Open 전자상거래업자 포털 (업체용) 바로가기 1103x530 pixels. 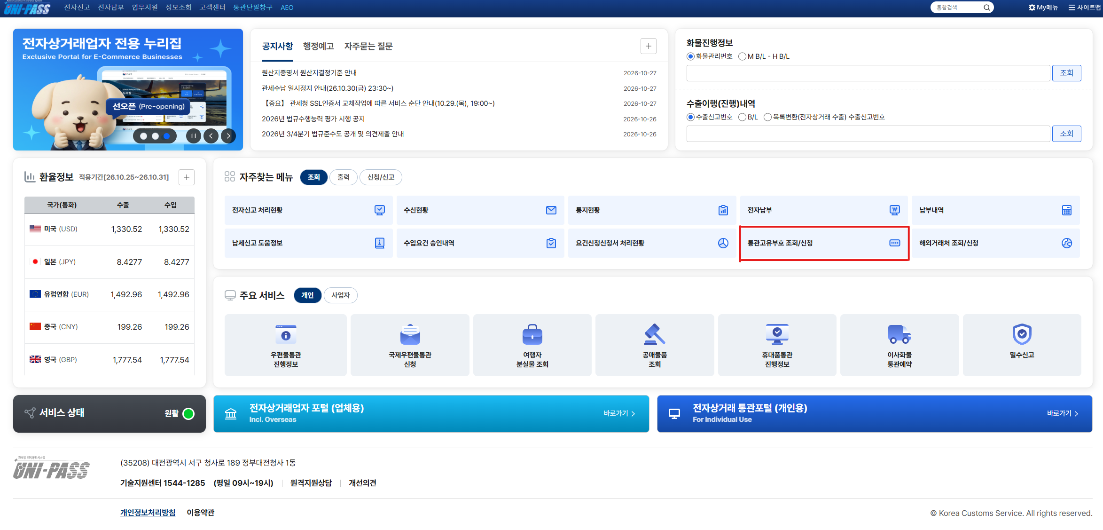[x=619, y=413]
